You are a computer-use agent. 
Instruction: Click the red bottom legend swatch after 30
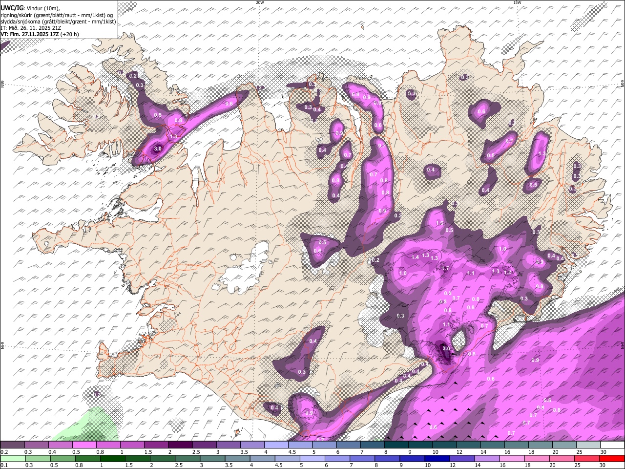click(x=611, y=458)
